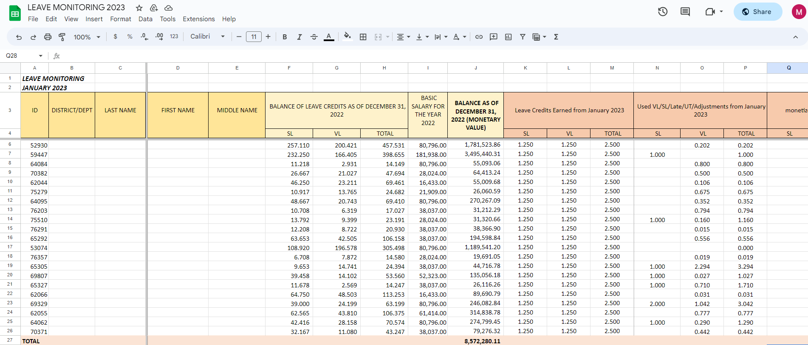Screen dimensions: 808x345
Task: Open the fill color picker
Action: 347,37
